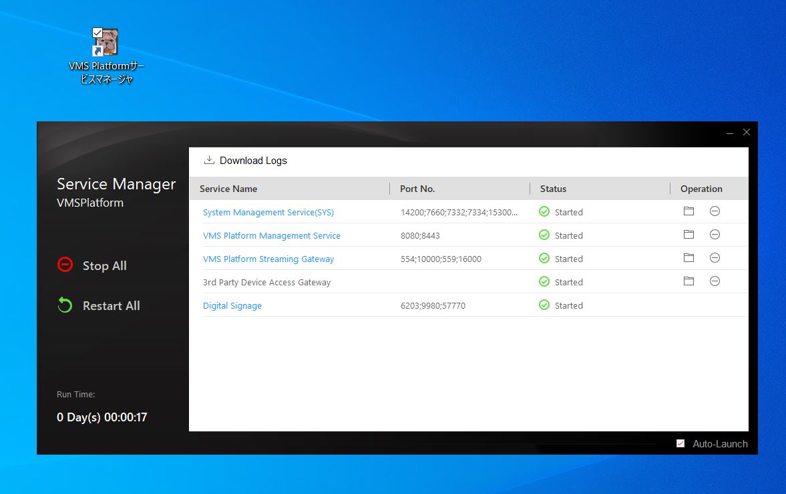Image resolution: width=786 pixels, height=494 pixels.
Task: Select the VMS Platform desktop shortcut icon
Action: click(106, 42)
